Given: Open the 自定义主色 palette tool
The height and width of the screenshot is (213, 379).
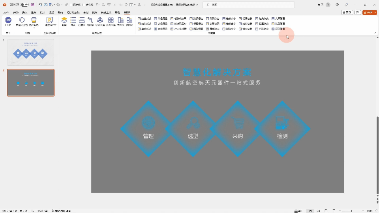Looking at the screenshot, I should point(21,21).
